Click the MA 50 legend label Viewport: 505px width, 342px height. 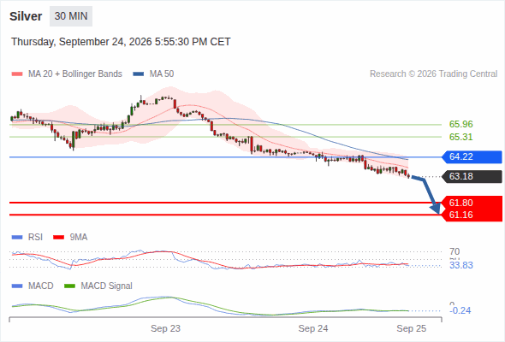click(x=162, y=74)
